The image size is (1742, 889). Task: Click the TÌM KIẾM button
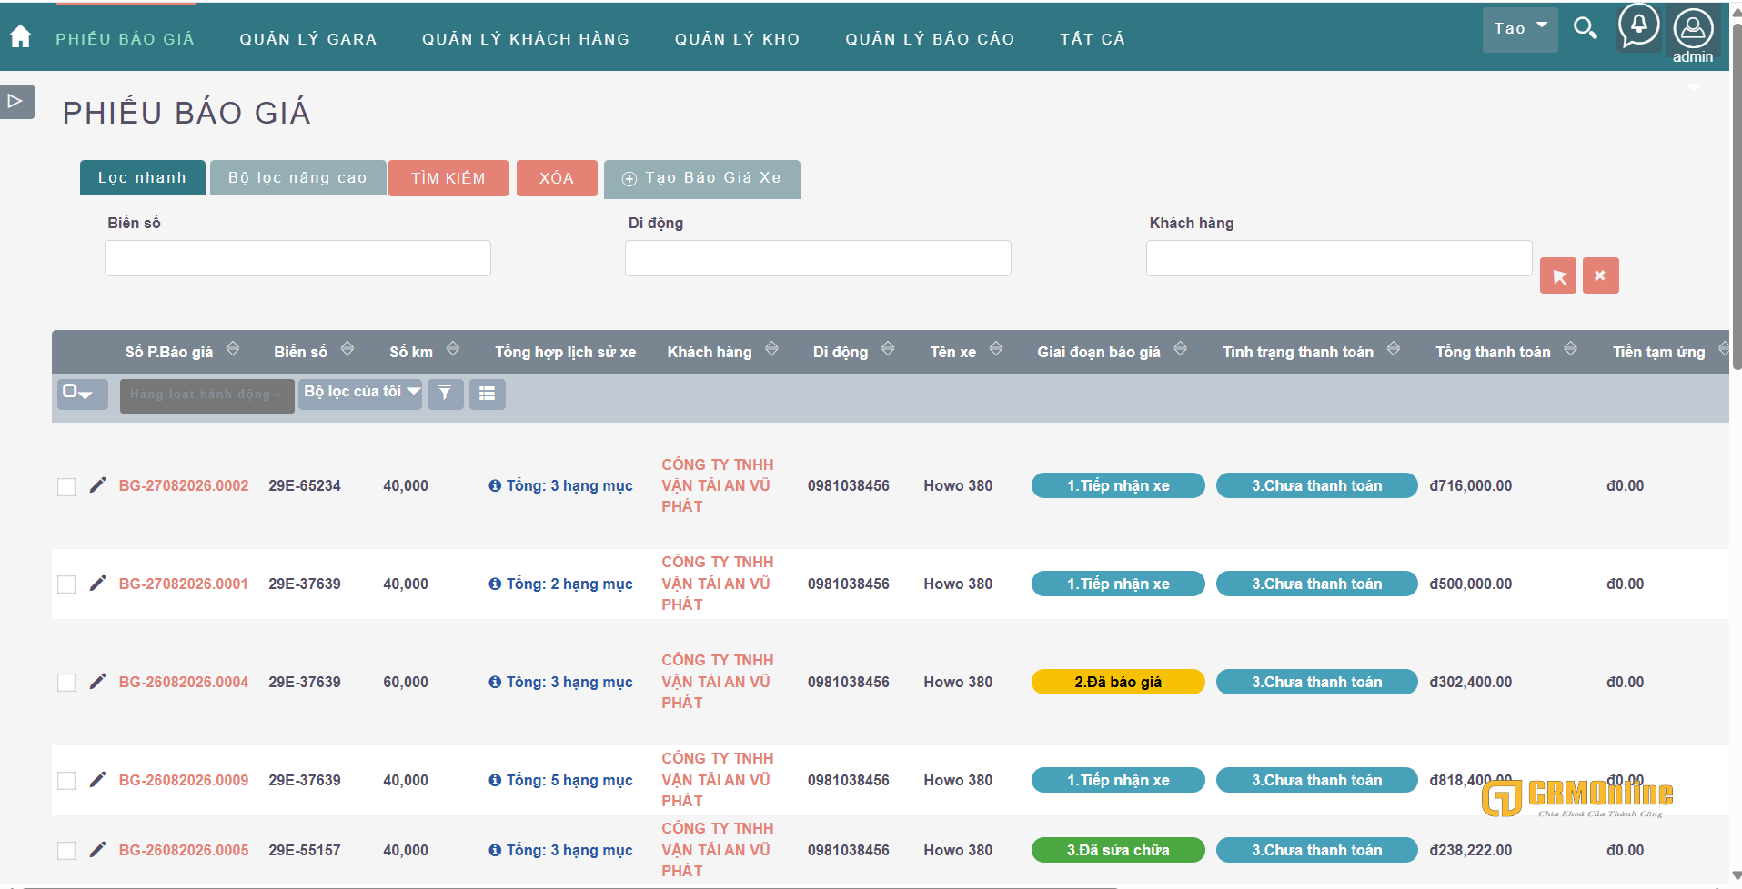click(x=448, y=178)
